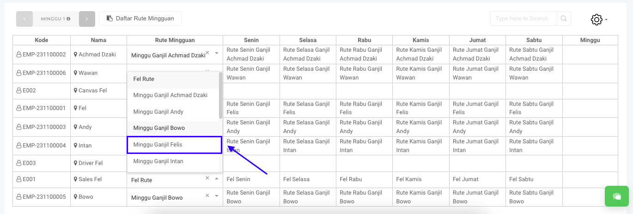Click the info icon beside MINGGU 1
The height and width of the screenshot is (214, 633).
(68, 19)
